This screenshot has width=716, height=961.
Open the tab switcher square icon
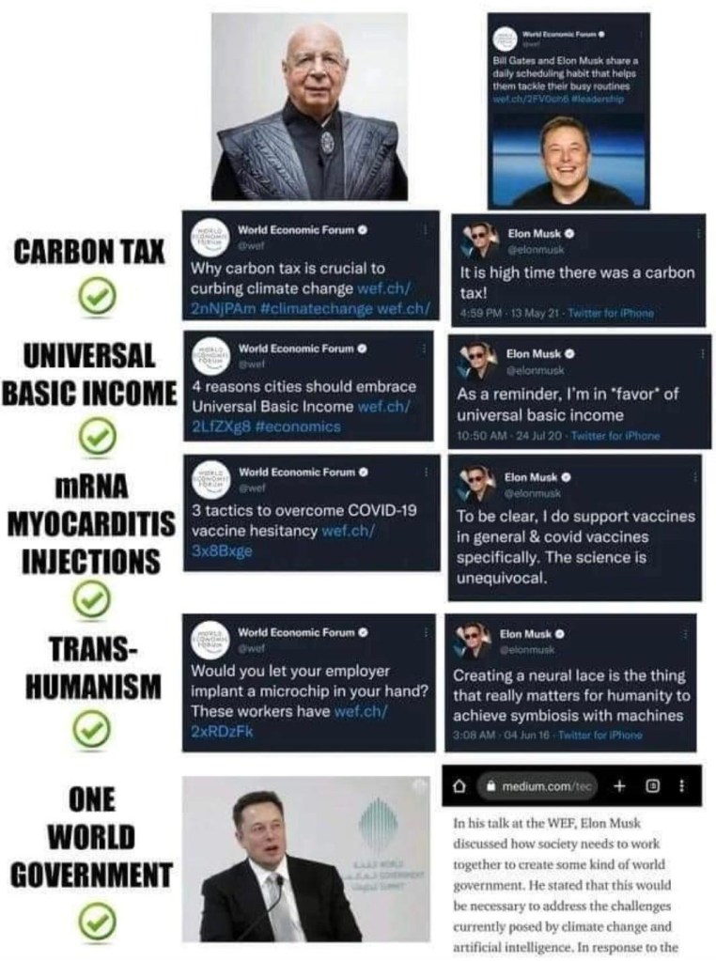tap(653, 785)
